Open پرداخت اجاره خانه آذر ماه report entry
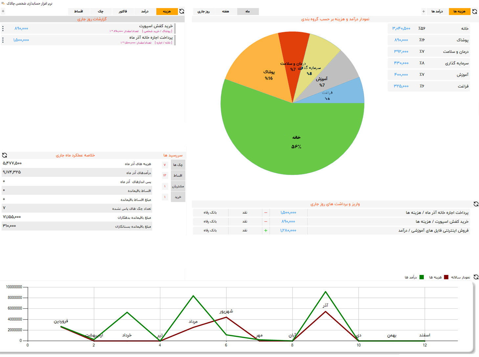The height and width of the screenshot is (357, 479). point(88,40)
